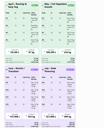Click the W4 week label in April
The width and height of the screenshot is (104, 128).
7,40
